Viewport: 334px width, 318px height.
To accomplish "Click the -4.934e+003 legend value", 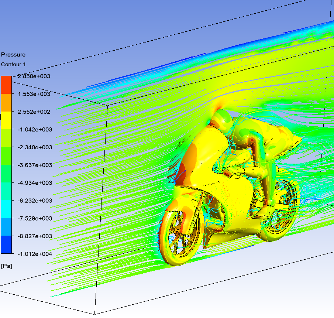I will coord(35,183).
